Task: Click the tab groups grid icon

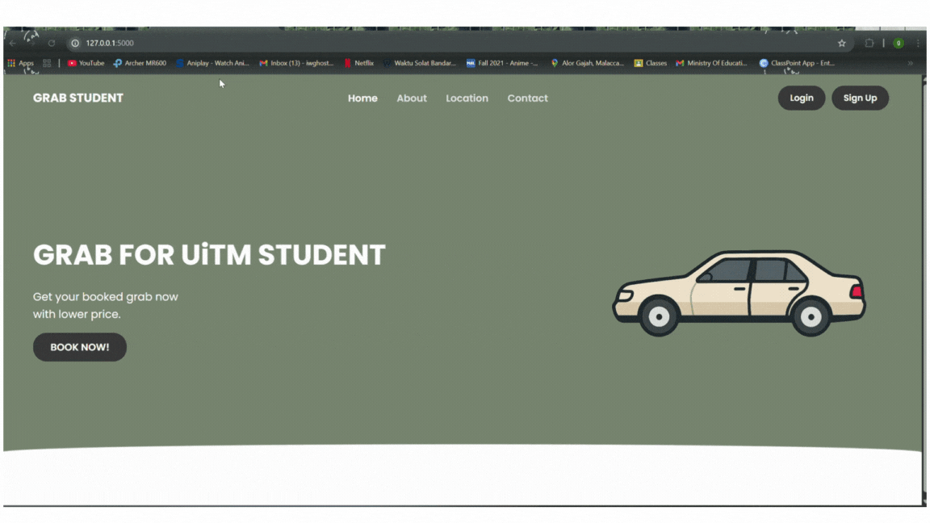Action: point(47,63)
